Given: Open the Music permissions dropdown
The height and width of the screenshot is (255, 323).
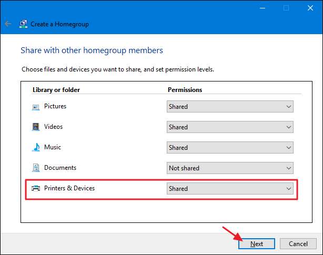Looking at the screenshot, I should pyautogui.click(x=230, y=148).
